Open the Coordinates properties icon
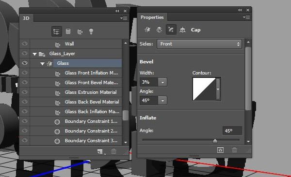This screenshot has width=291, height=177. [183, 29]
